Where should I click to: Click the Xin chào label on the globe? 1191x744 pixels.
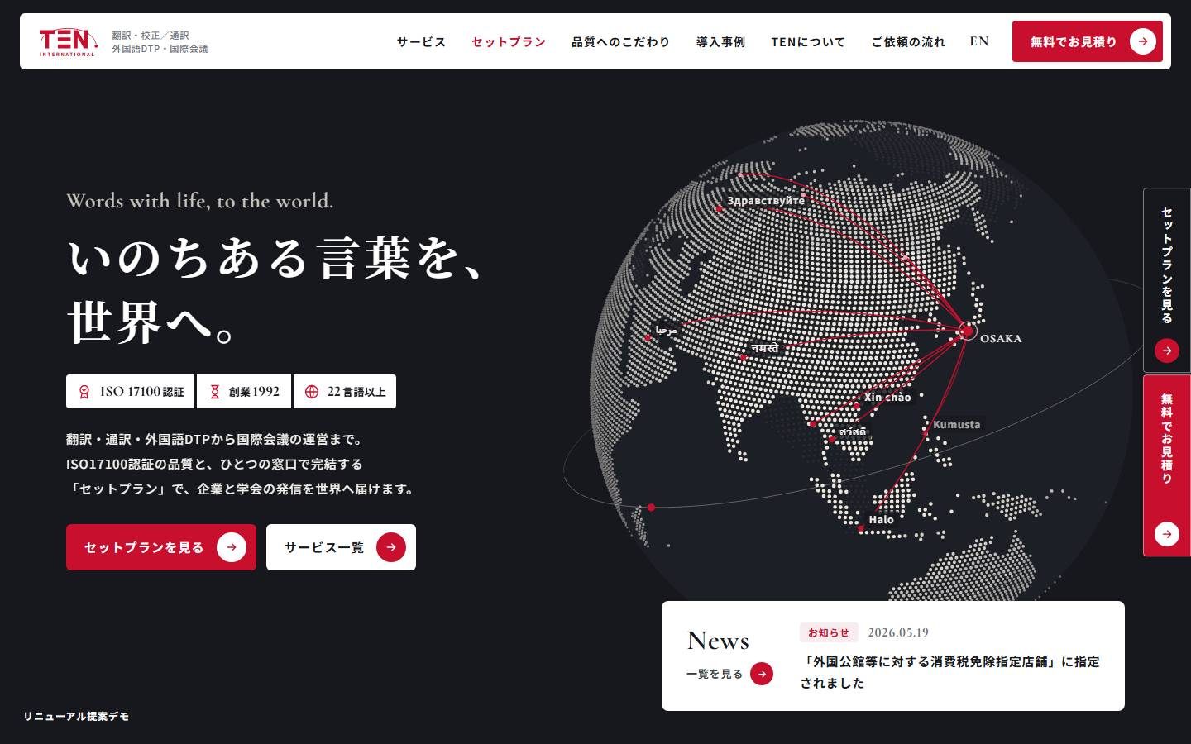click(887, 397)
